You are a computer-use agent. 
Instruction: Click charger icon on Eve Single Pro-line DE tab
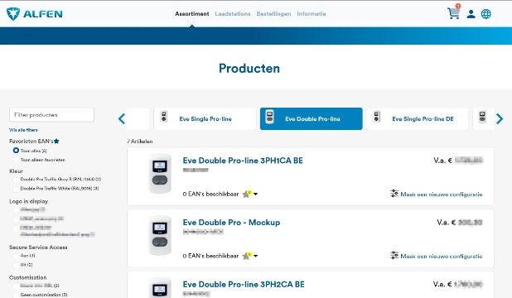pos(376,117)
